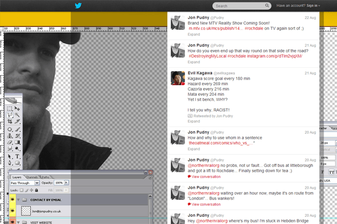Screen dimensions: 337x224
Task: Switch to the Layers tab
Action: 17,178
